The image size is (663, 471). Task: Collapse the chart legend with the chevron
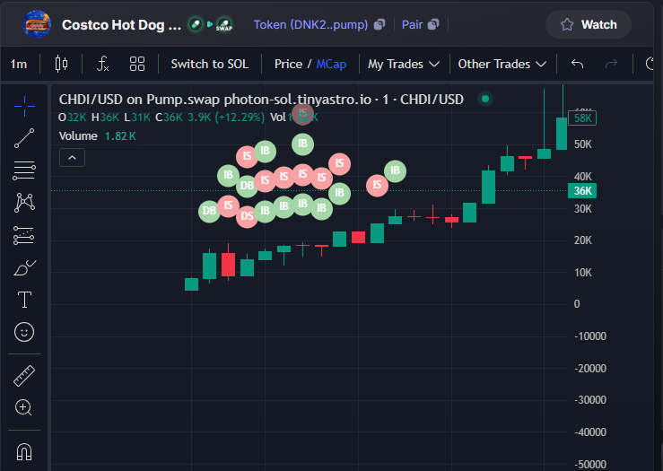pos(73,158)
